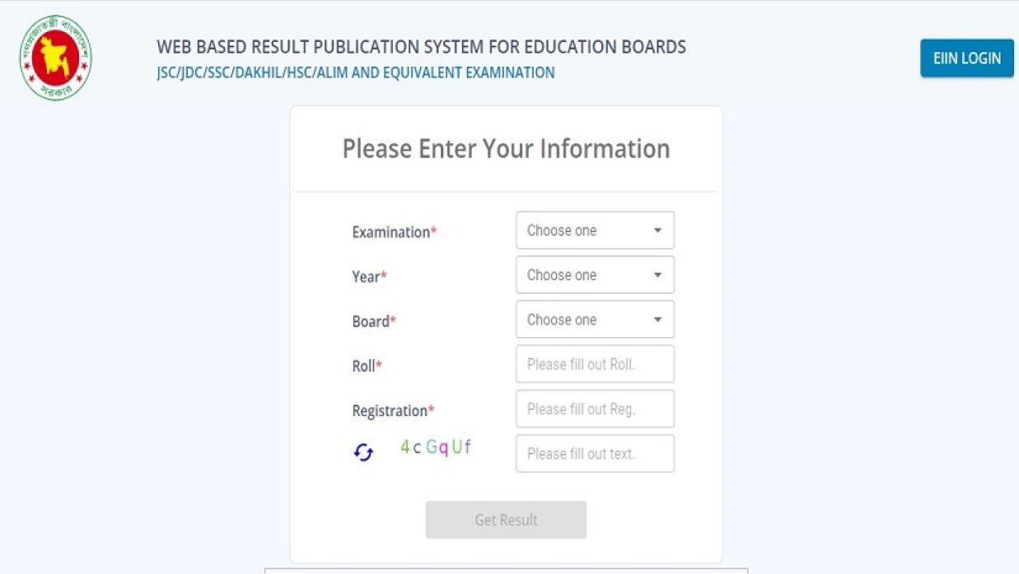Open the Board dropdown list
The image size is (1019, 574).
595,320
